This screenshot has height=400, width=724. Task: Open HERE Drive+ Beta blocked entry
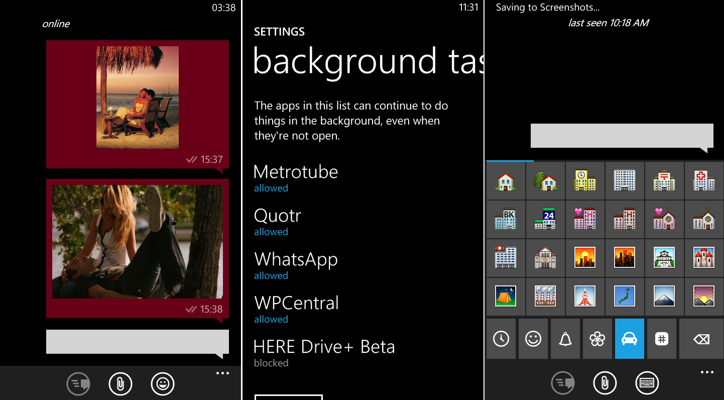[x=324, y=353]
